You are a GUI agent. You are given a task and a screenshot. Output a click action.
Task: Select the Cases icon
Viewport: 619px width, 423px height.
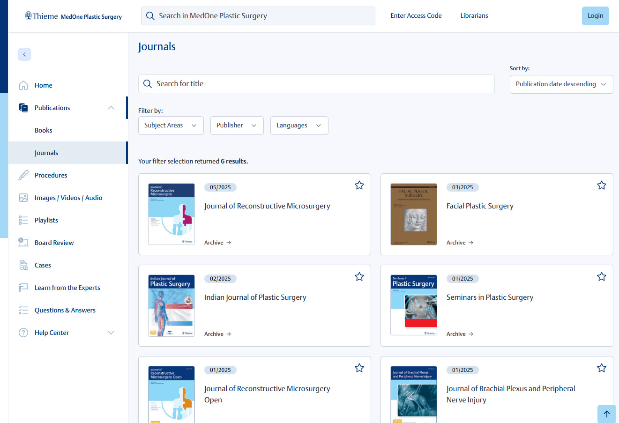pos(23,265)
